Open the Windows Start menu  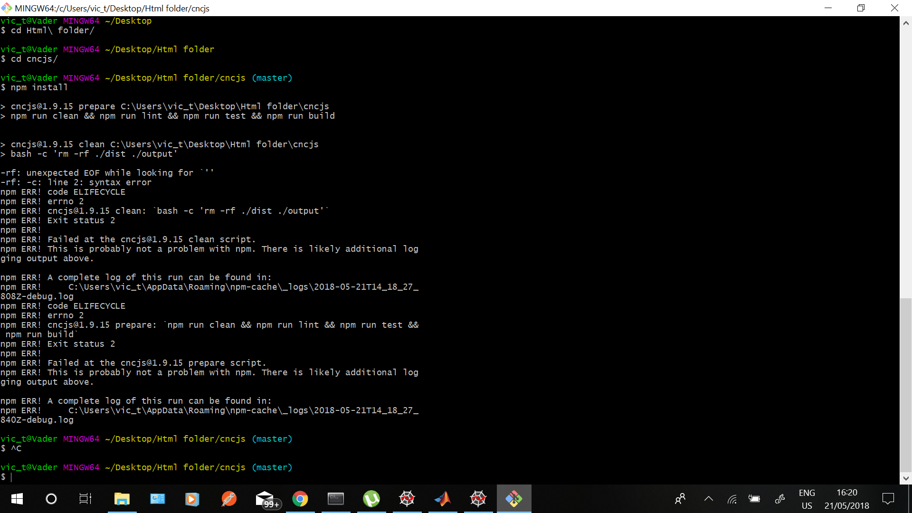coord(17,499)
